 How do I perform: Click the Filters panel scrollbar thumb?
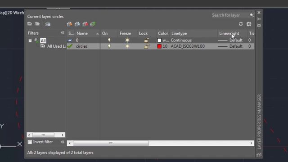pos(43,135)
